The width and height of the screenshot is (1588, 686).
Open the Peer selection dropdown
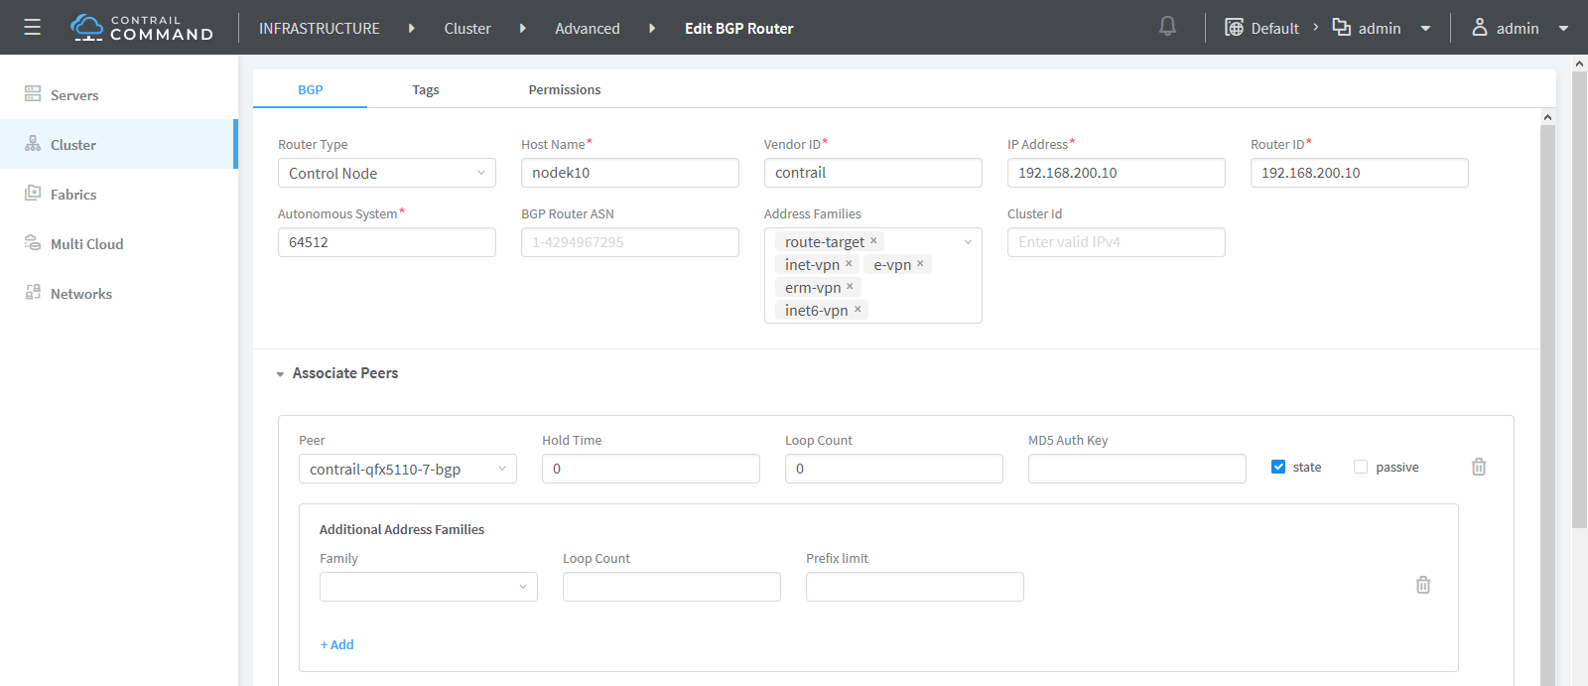pyautogui.click(x=407, y=469)
